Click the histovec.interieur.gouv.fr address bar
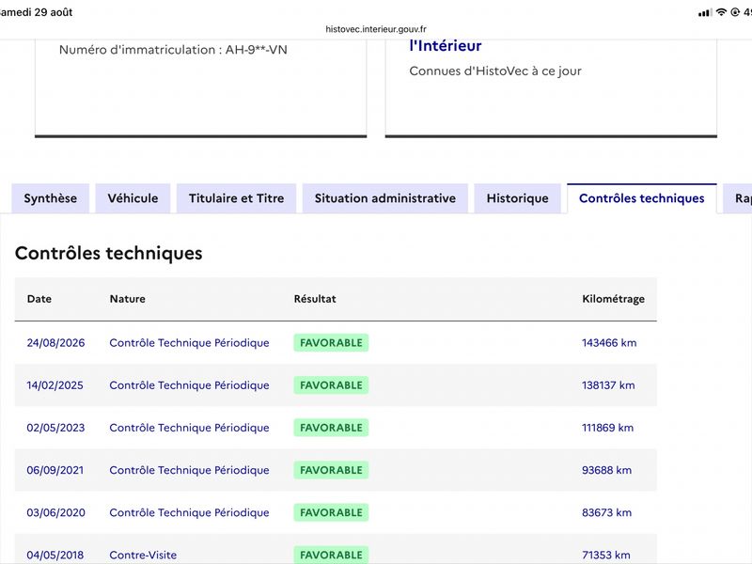 (376, 29)
